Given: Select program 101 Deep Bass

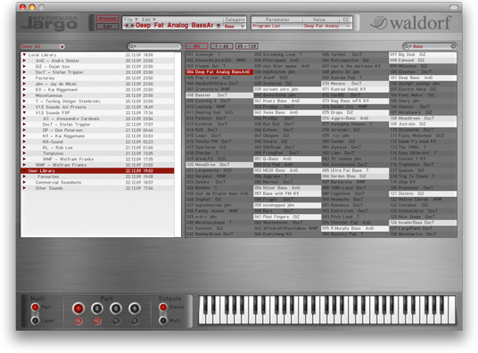Looking at the screenshot, I should coord(423,78).
